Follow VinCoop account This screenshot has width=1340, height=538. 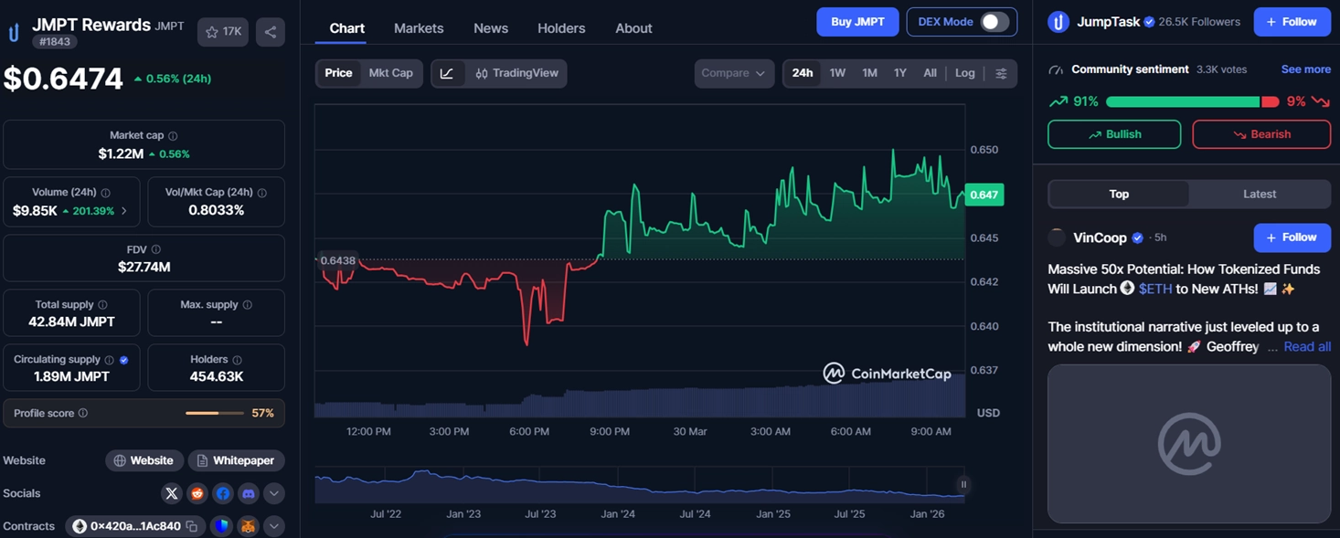1292,237
